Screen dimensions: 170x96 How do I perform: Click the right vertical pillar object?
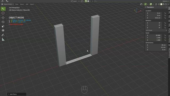(95, 35)
